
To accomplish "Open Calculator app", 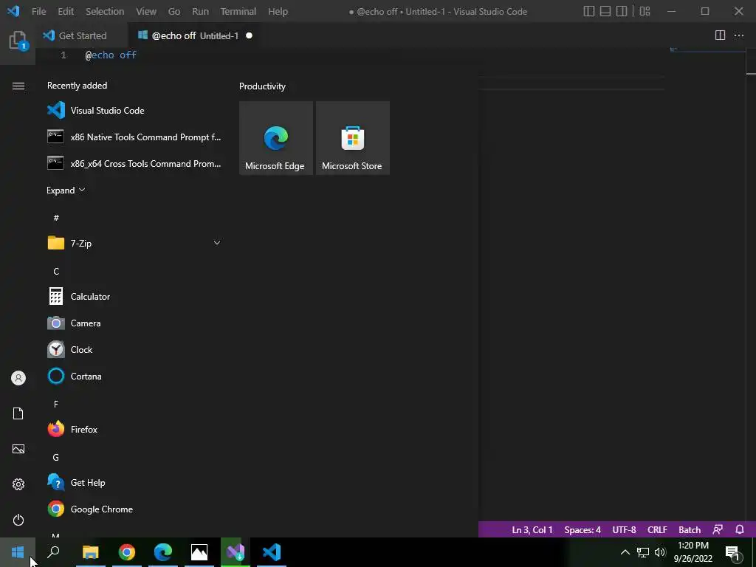I will pos(134,297).
